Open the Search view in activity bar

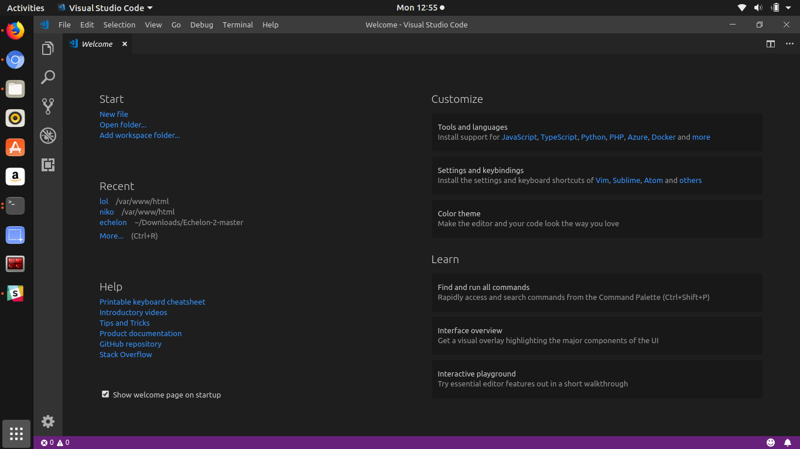pos(48,77)
